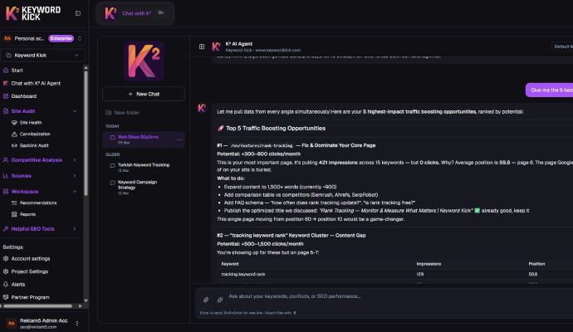Image resolution: width=573 pixels, height=332 pixels.
Task: Open options for Web Sitesi Büyütme chat
Action: pos(178,139)
